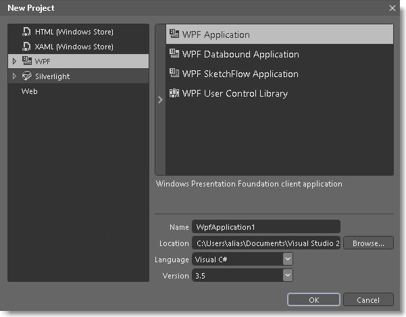Close the New Project dialog
The width and height of the screenshot is (406, 317).
pyautogui.click(x=392, y=8)
